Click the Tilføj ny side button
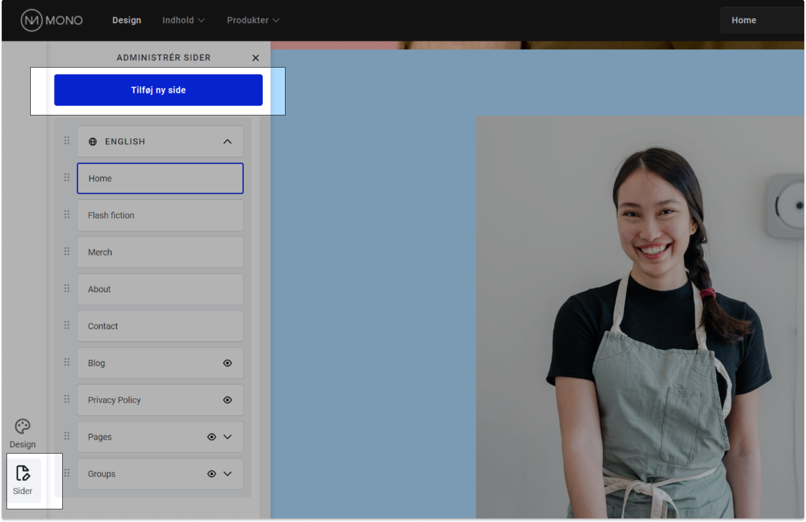This screenshot has width=806, height=522. click(158, 90)
